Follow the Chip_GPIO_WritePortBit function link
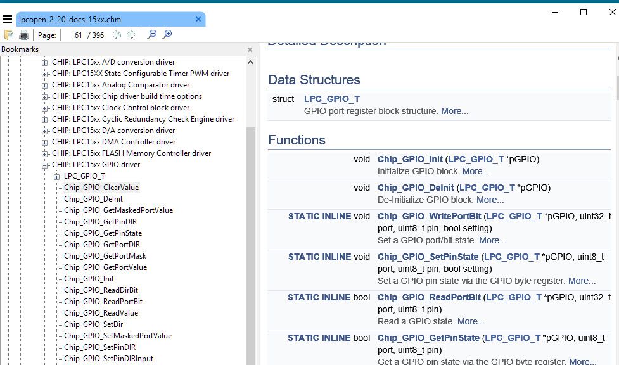This screenshot has width=619, height=365. (x=429, y=216)
